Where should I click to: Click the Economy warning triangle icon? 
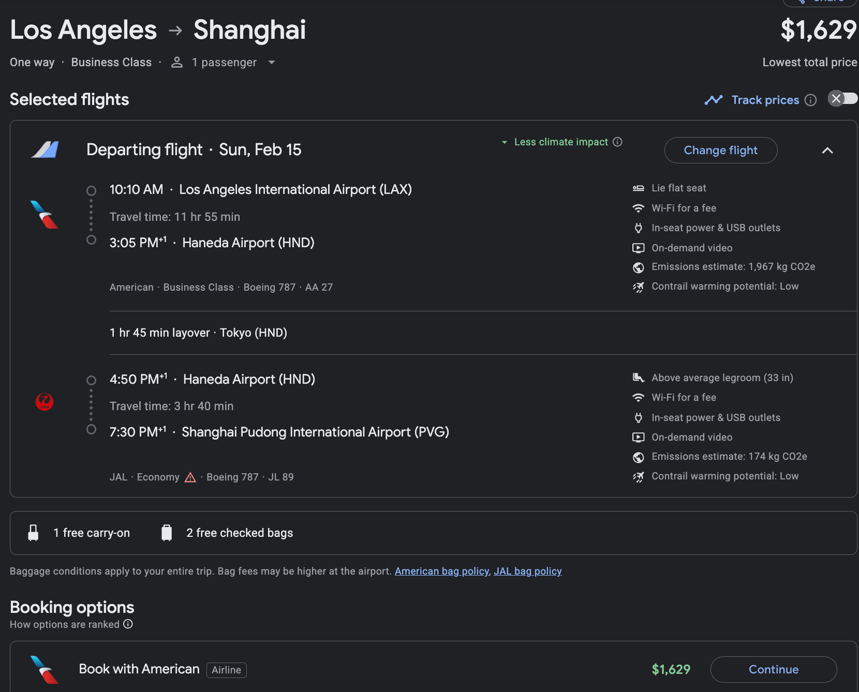190,477
